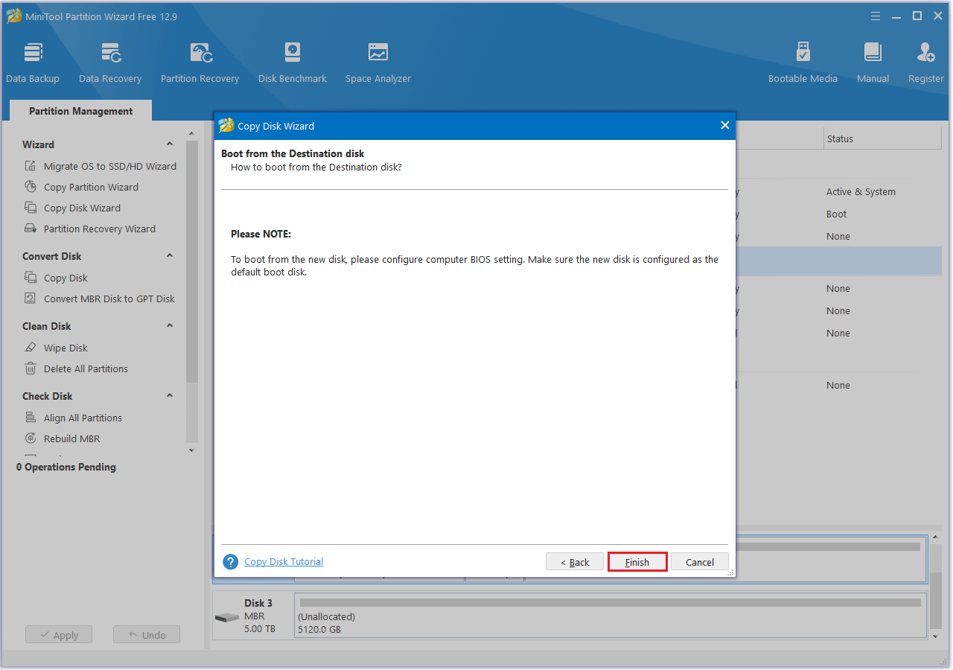
Task: Select Delete All Partitions entry
Action: click(86, 368)
